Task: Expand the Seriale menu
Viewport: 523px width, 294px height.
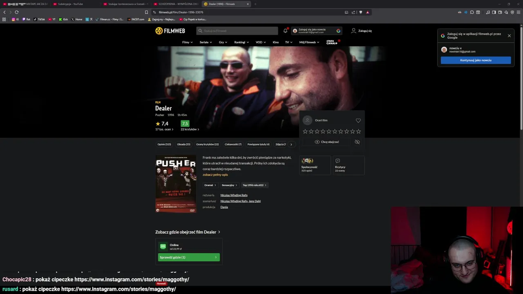Action: [x=206, y=42]
